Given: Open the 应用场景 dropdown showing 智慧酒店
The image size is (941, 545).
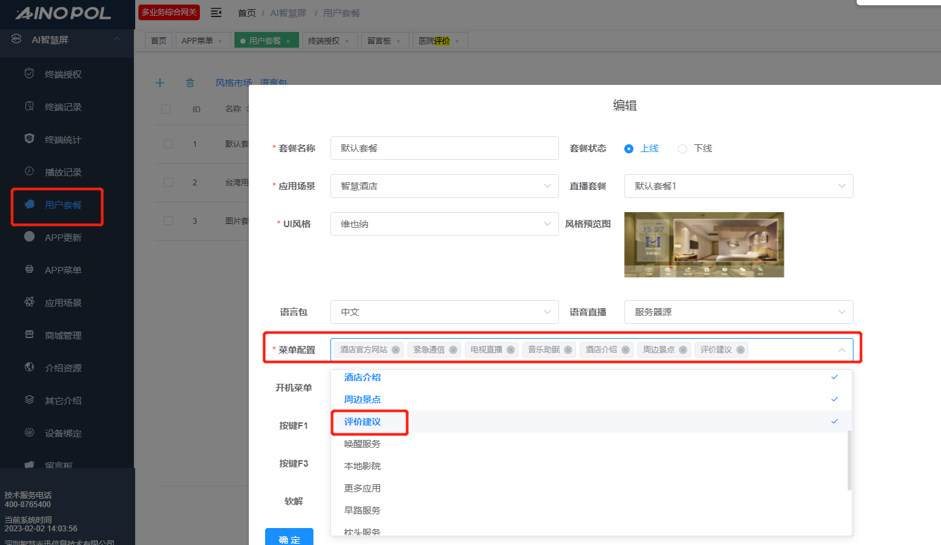Looking at the screenshot, I should (x=444, y=186).
